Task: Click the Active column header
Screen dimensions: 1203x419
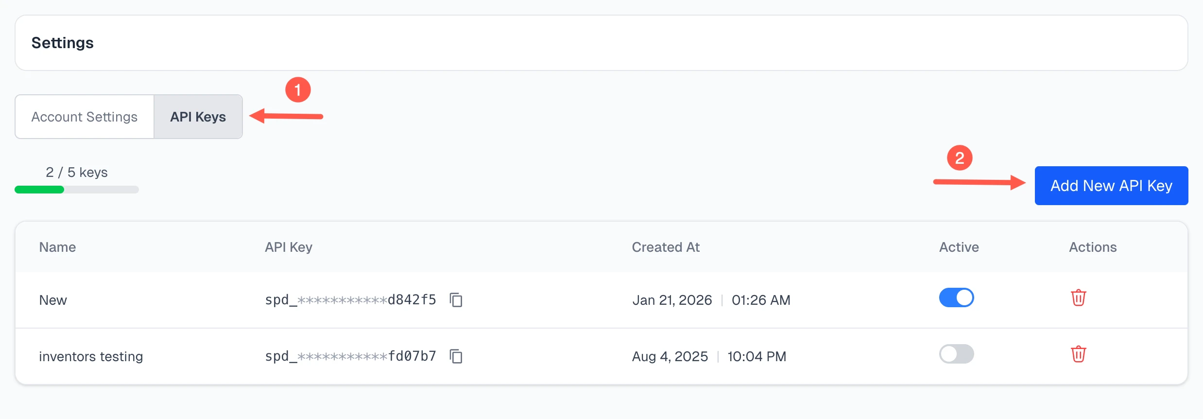Action: 958,247
